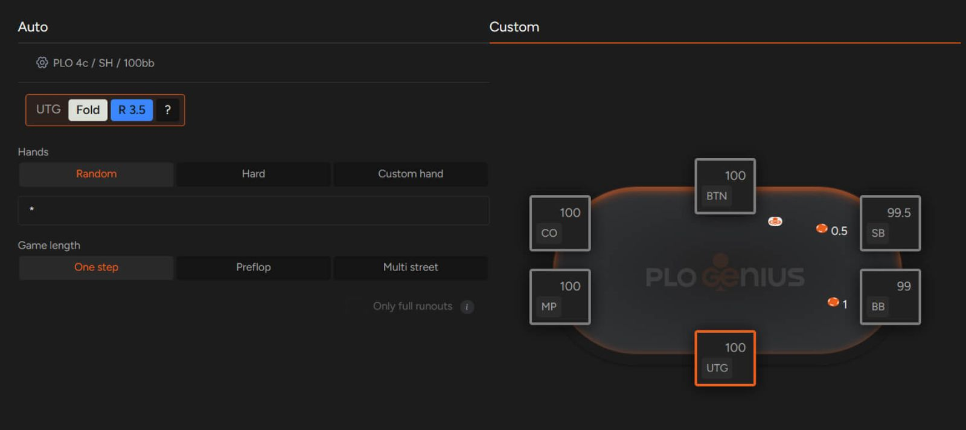Click the R 3.5 raise button
This screenshot has width=966, height=430.
132,110
